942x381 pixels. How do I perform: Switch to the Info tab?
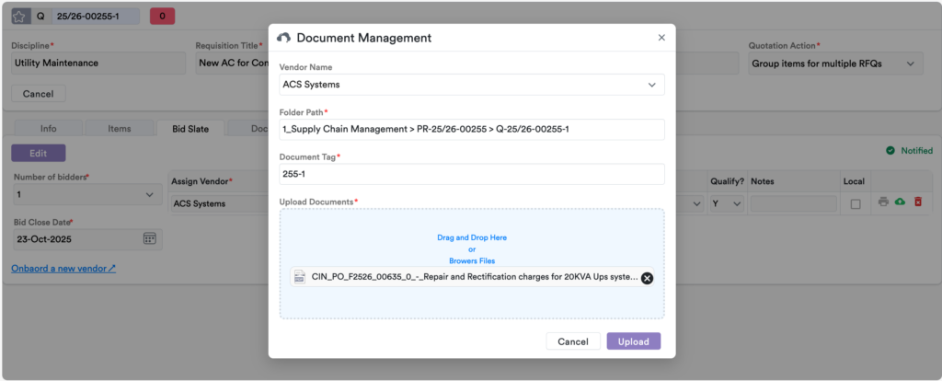click(x=48, y=129)
